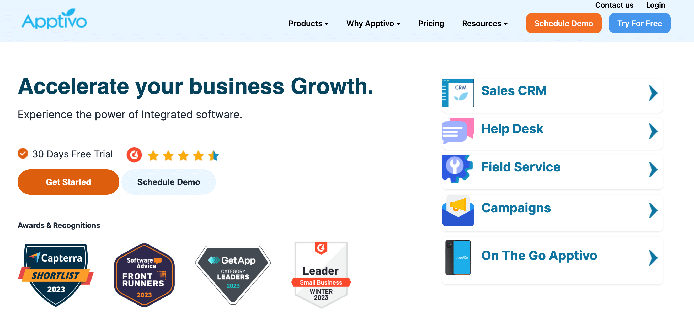The image size is (694, 326).
Task: Click the orange Get Started button
Action: (68, 182)
